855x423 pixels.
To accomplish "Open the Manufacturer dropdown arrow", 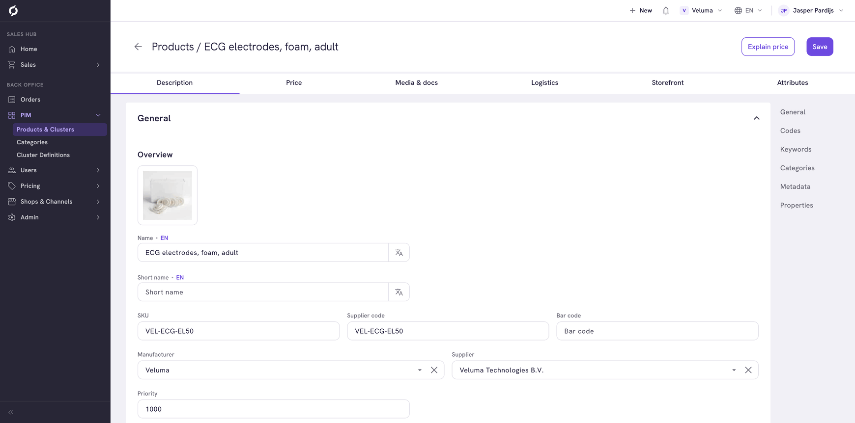I will point(420,370).
